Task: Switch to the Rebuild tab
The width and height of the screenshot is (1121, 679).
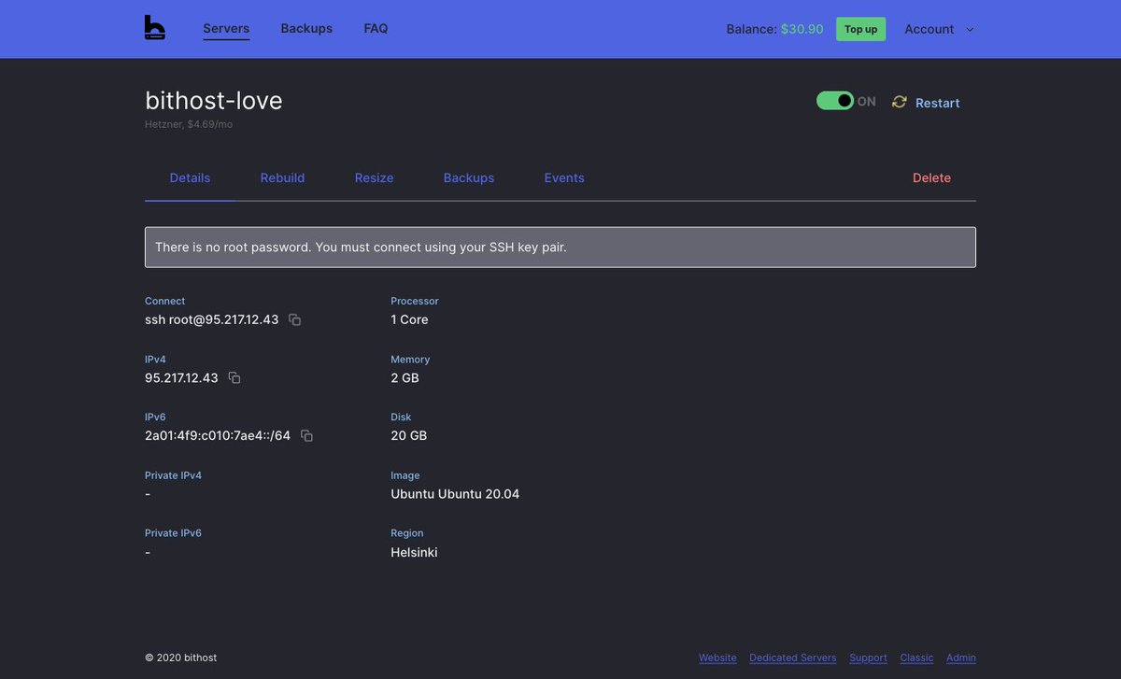Action: pos(282,177)
